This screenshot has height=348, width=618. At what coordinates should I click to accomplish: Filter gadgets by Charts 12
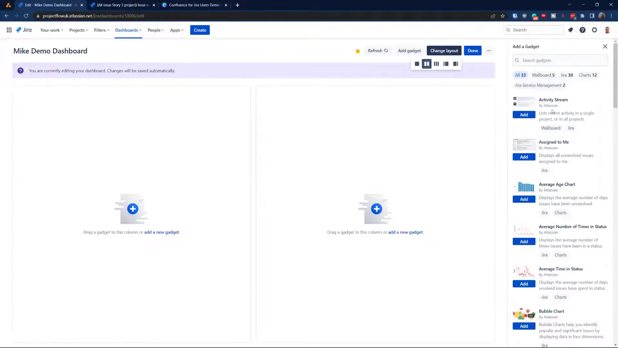coord(588,75)
